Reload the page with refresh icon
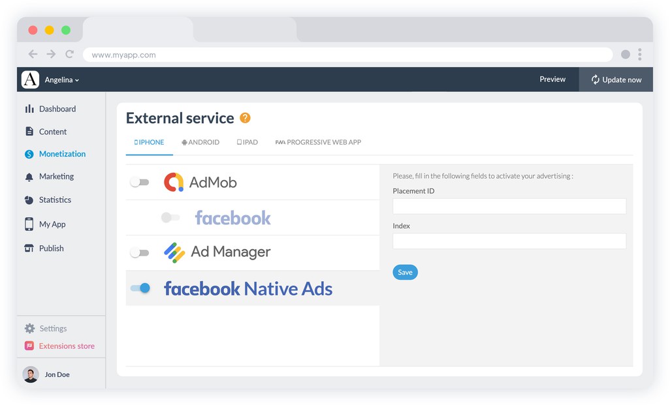The width and height of the screenshot is (670, 405). [x=70, y=54]
